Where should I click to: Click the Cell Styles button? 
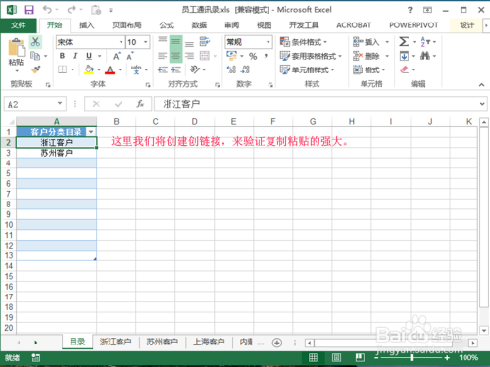point(308,69)
